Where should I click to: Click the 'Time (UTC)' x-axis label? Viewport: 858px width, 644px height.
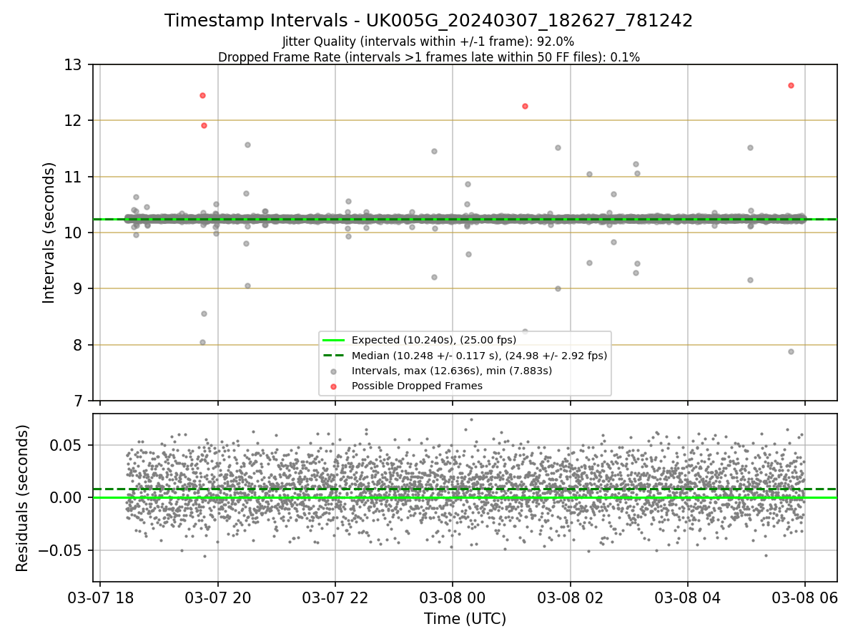pos(465,619)
